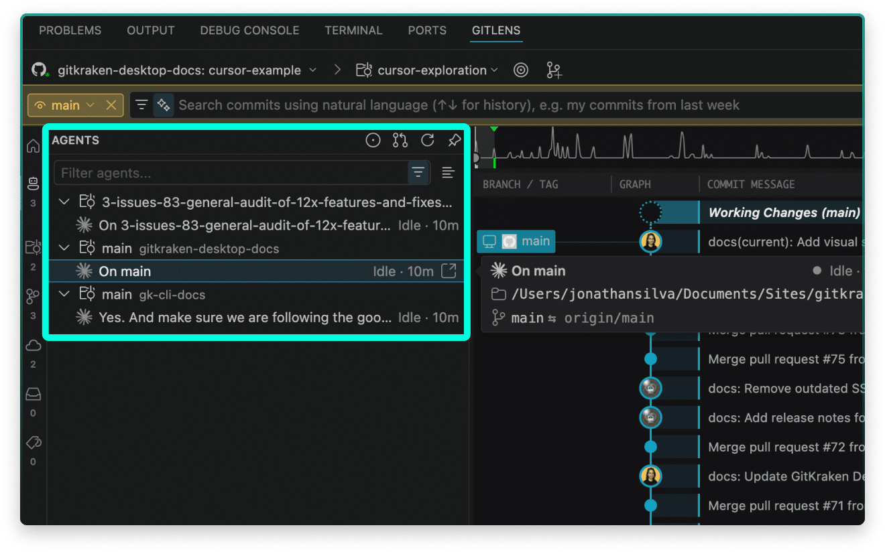Pin the AGENTS panel
Viewport: 885px width, 552px height.
pyautogui.click(x=455, y=140)
